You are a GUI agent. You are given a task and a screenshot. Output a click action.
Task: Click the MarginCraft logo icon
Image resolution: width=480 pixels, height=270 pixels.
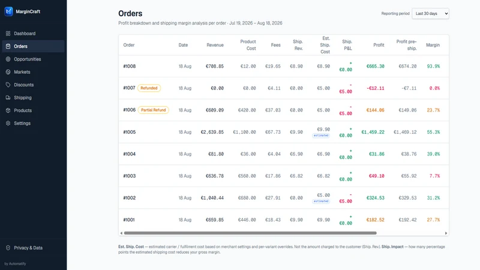[x=8, y=11]
